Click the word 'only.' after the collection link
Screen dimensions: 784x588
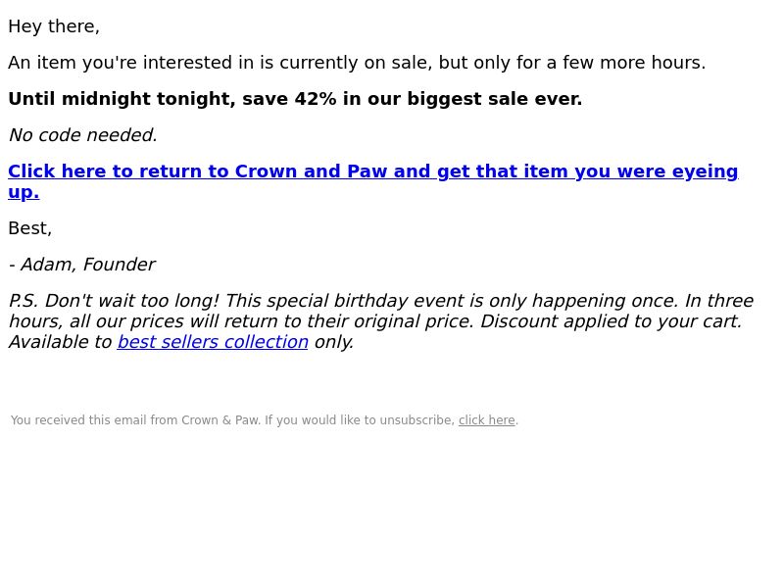(x=334, y=342)
